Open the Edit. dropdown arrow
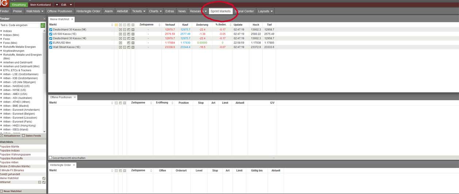Image resolution: width=459 pixels, height=194 pixels. click(71, 5)
